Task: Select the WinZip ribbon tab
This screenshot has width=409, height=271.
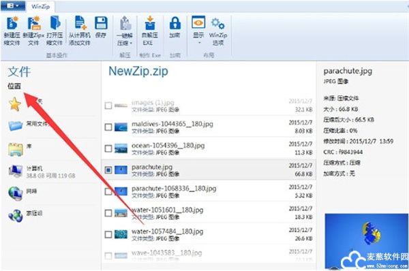Action: pyautogui.click(x=40, y=7)
